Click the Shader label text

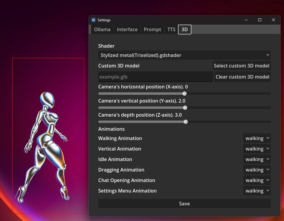point(106,46)
